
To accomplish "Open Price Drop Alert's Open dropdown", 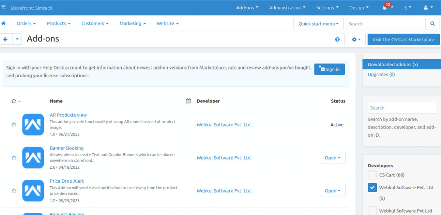I will coord(333,191).
